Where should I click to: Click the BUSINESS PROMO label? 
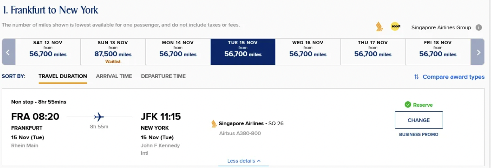pyautogui.click(x=419, y=134)
